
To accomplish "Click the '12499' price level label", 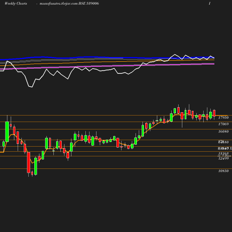I will (223, 158).
